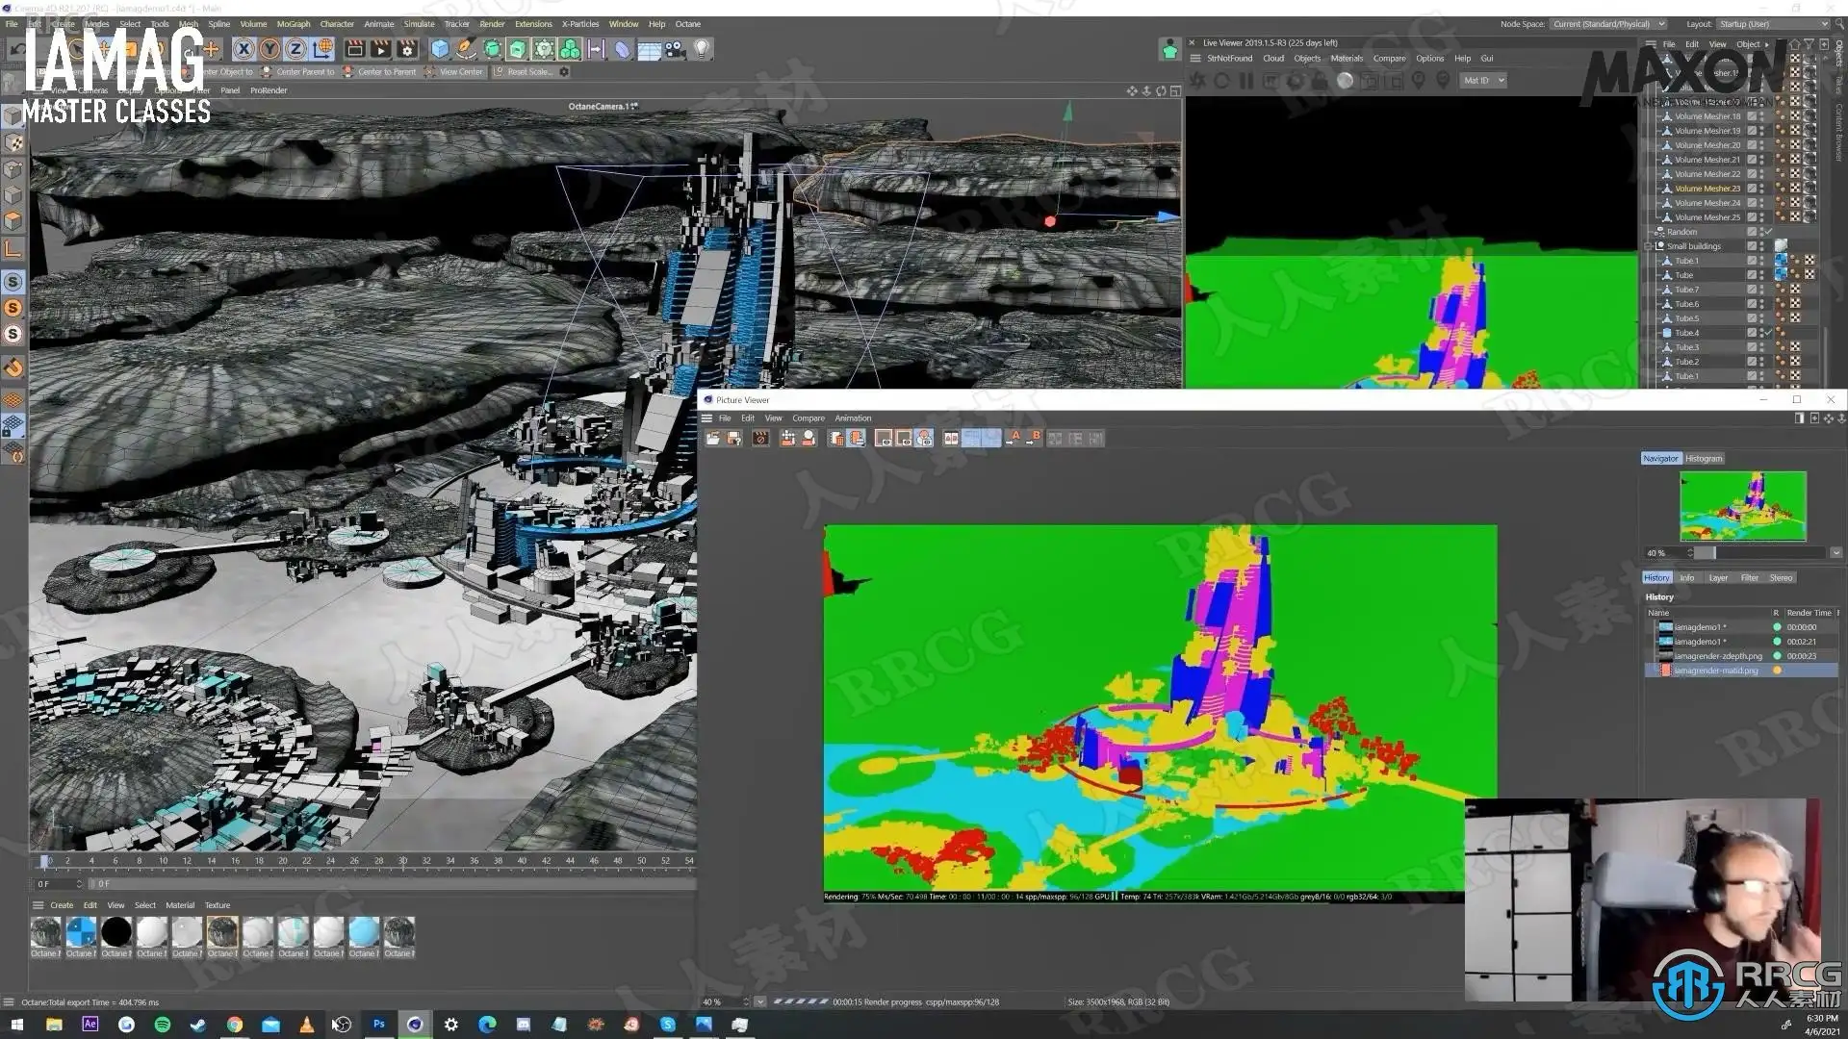Viewport: 1848px width, 1039px height.
Task: Click the Spline Pen tool icon
Action: coord(466,48)
